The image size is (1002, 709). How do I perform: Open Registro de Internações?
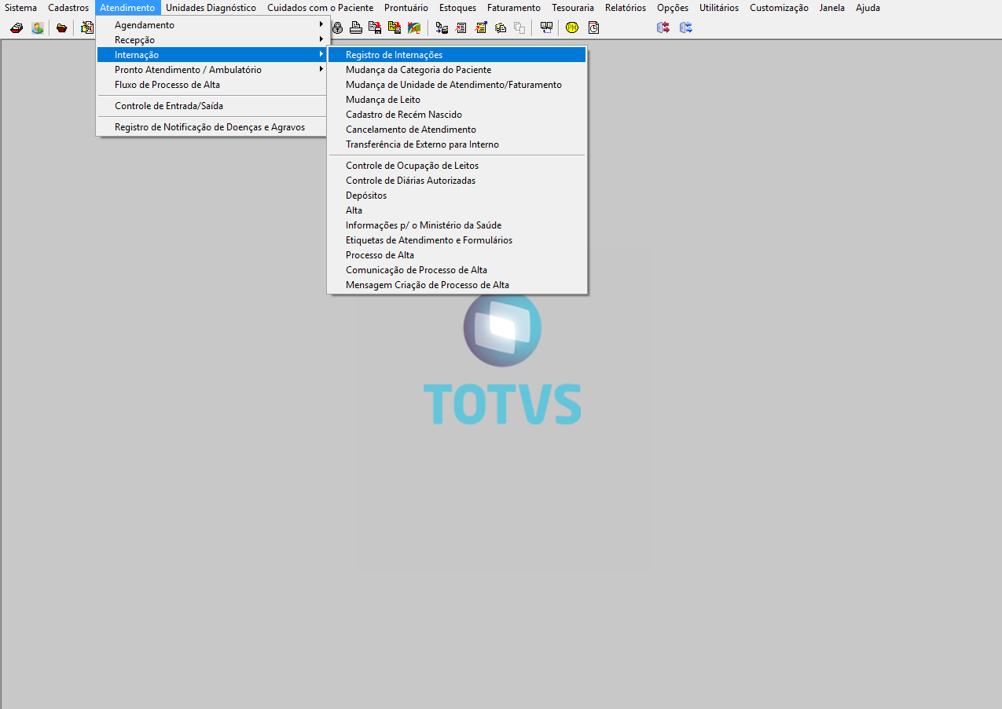(457, 55)
